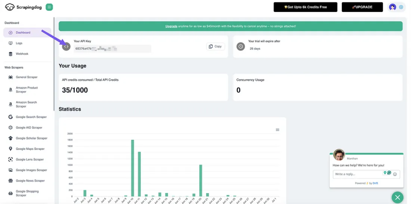Click the Amazon Search Scraper icon
This screenshot has height=204, width=411.
point(10,104)
